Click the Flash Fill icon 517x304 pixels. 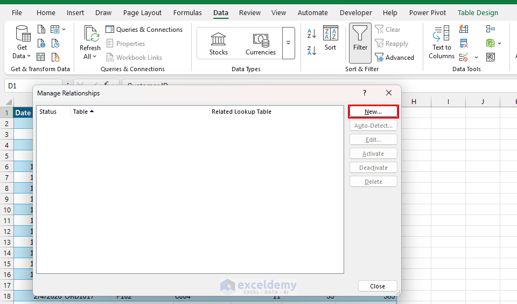click(464, 29)
